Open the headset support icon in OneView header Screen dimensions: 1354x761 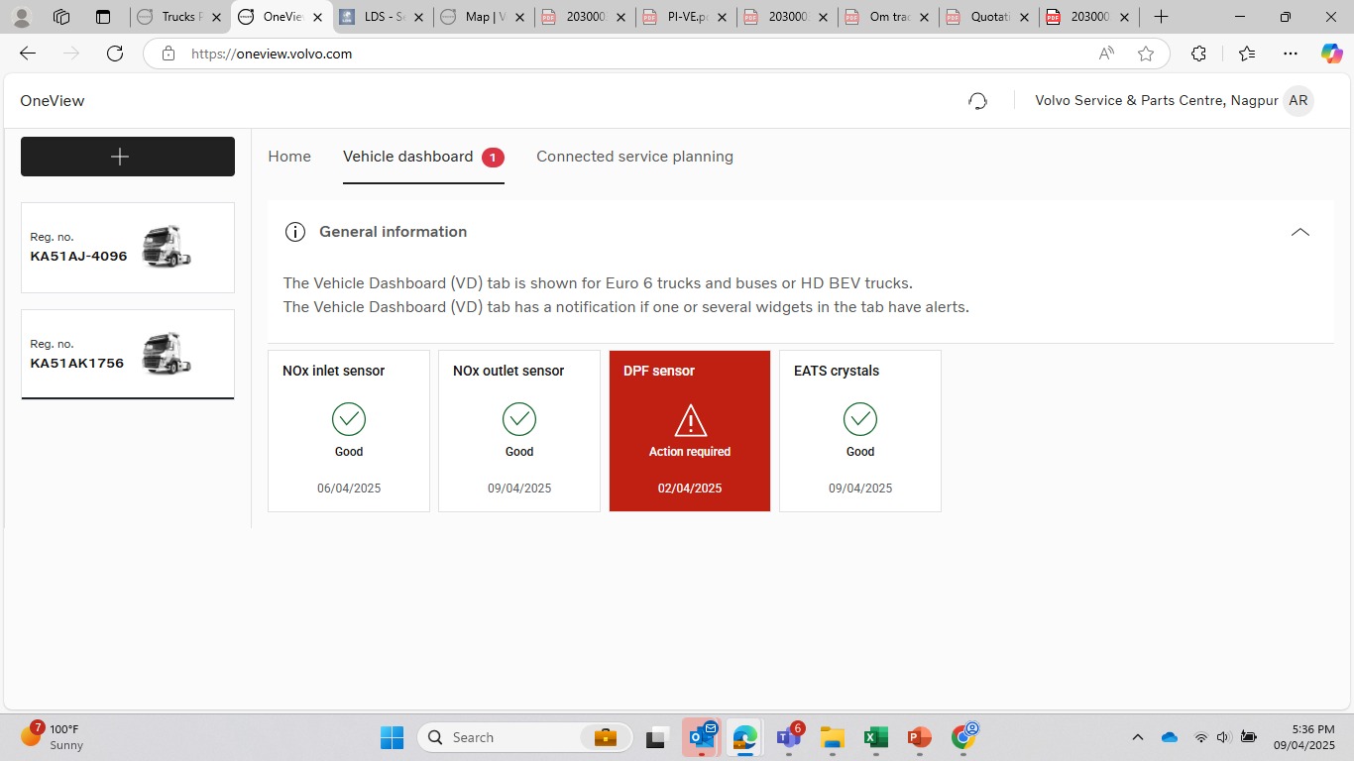pyautogui.click(x=977, y=101)
